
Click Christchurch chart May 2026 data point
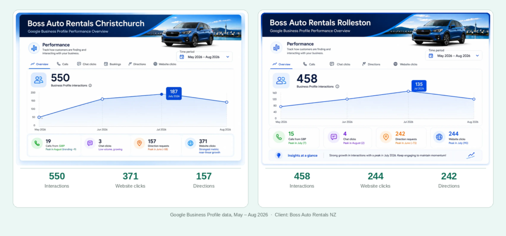click(39, 117)
